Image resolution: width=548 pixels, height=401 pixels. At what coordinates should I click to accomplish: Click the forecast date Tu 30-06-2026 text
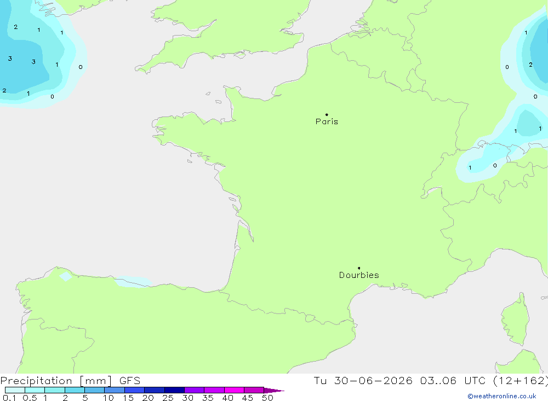coord(363,380)
